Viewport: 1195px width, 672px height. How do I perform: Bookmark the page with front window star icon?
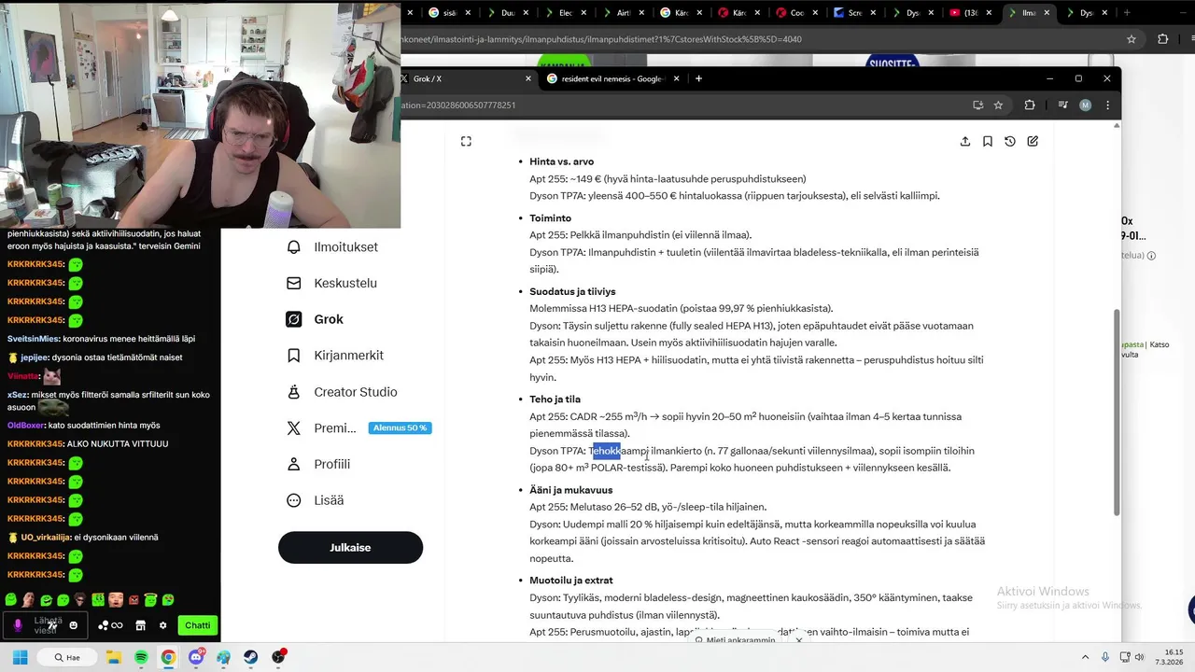pos(998,105)
